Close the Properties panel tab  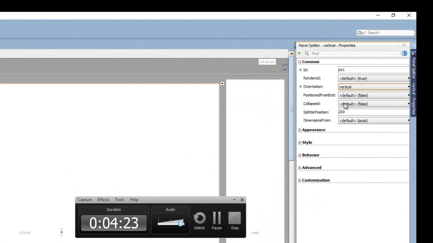coord(398,45)
